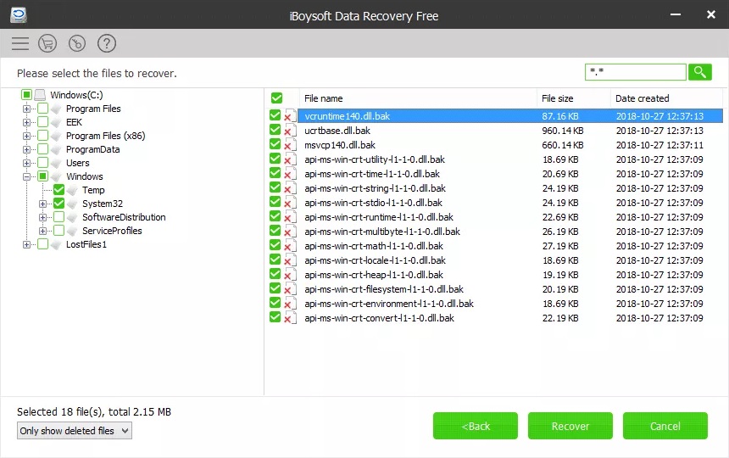
Task: Open the 'Only show deleted files' dropdown
Action: click(75, 431)
